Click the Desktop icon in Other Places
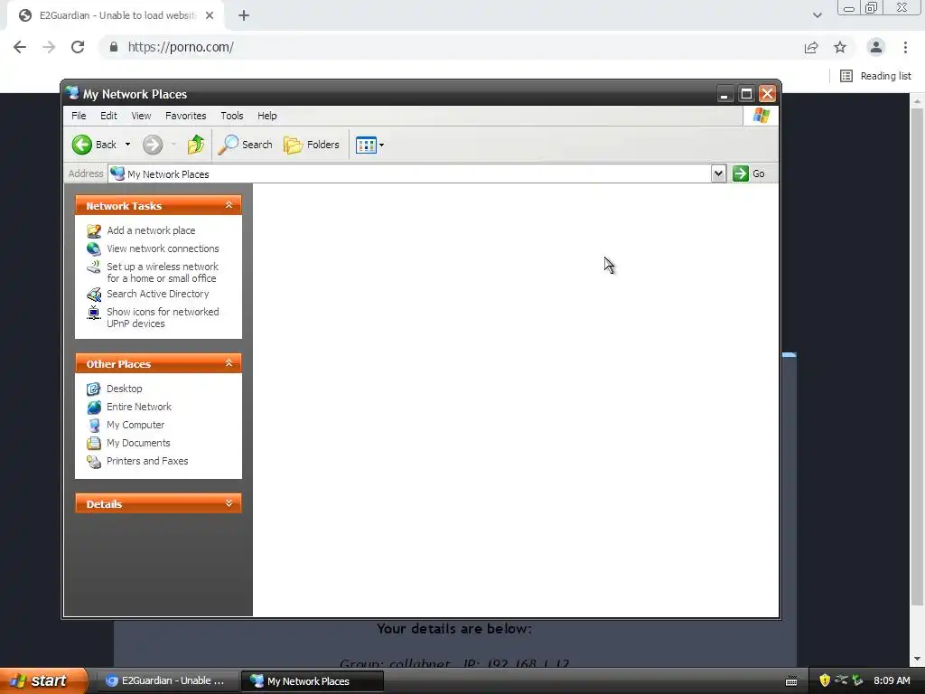The height and width of the screenshot is (694, 925). pos(94,389)
